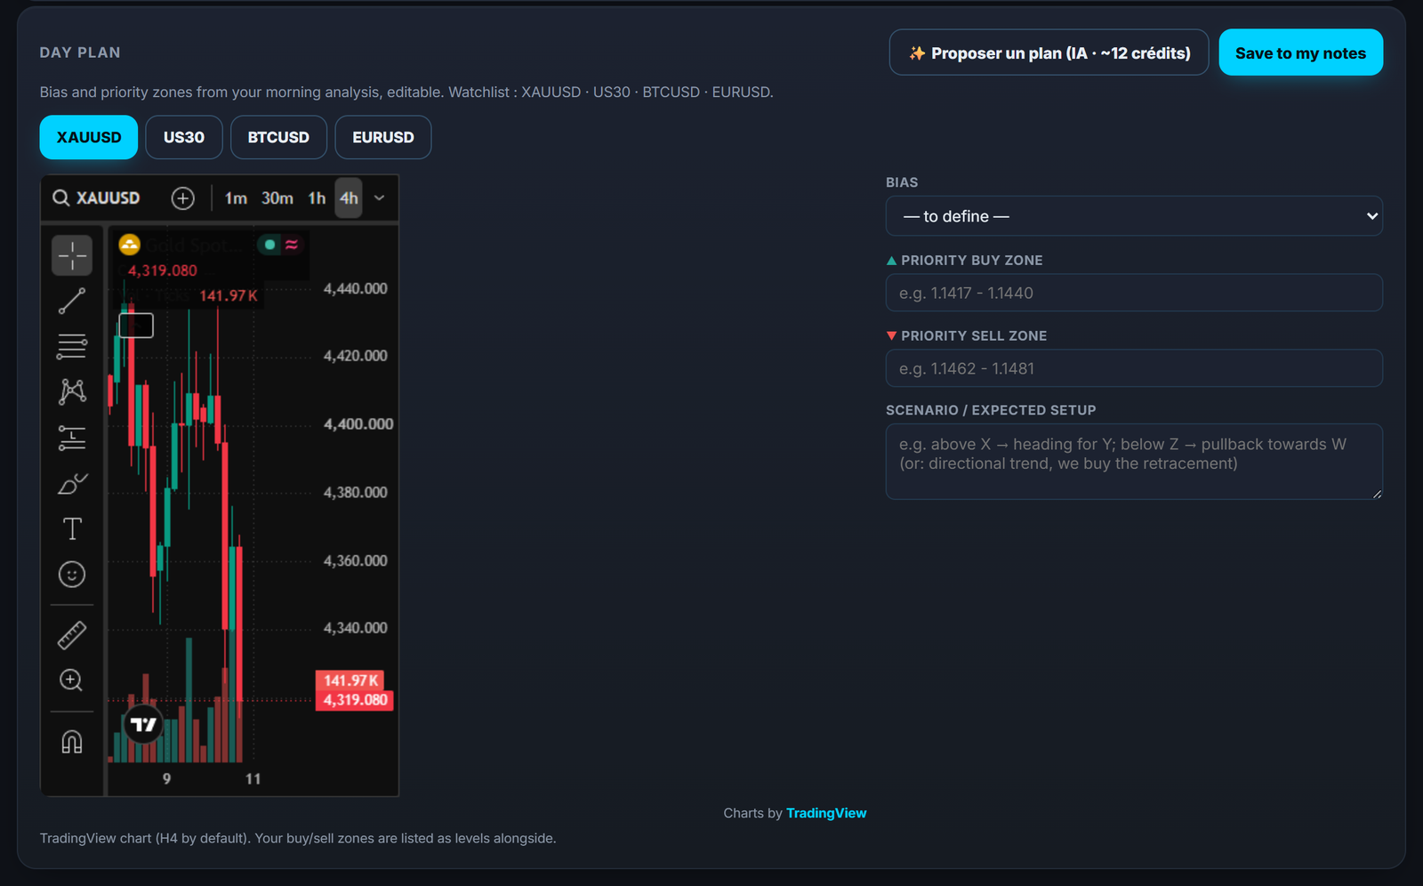Switch to the US30 tab
1423x886 pixels.
(184, 137)
